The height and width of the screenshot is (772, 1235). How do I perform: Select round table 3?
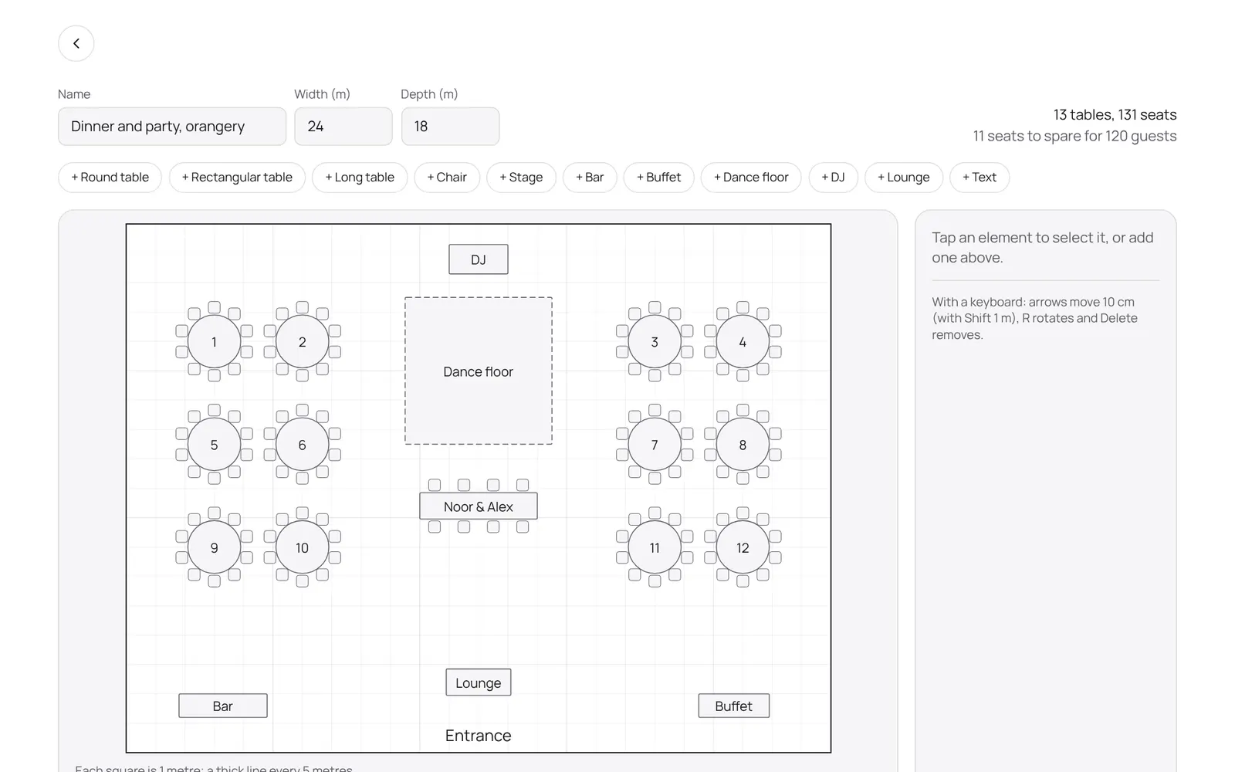pos(655,341)
